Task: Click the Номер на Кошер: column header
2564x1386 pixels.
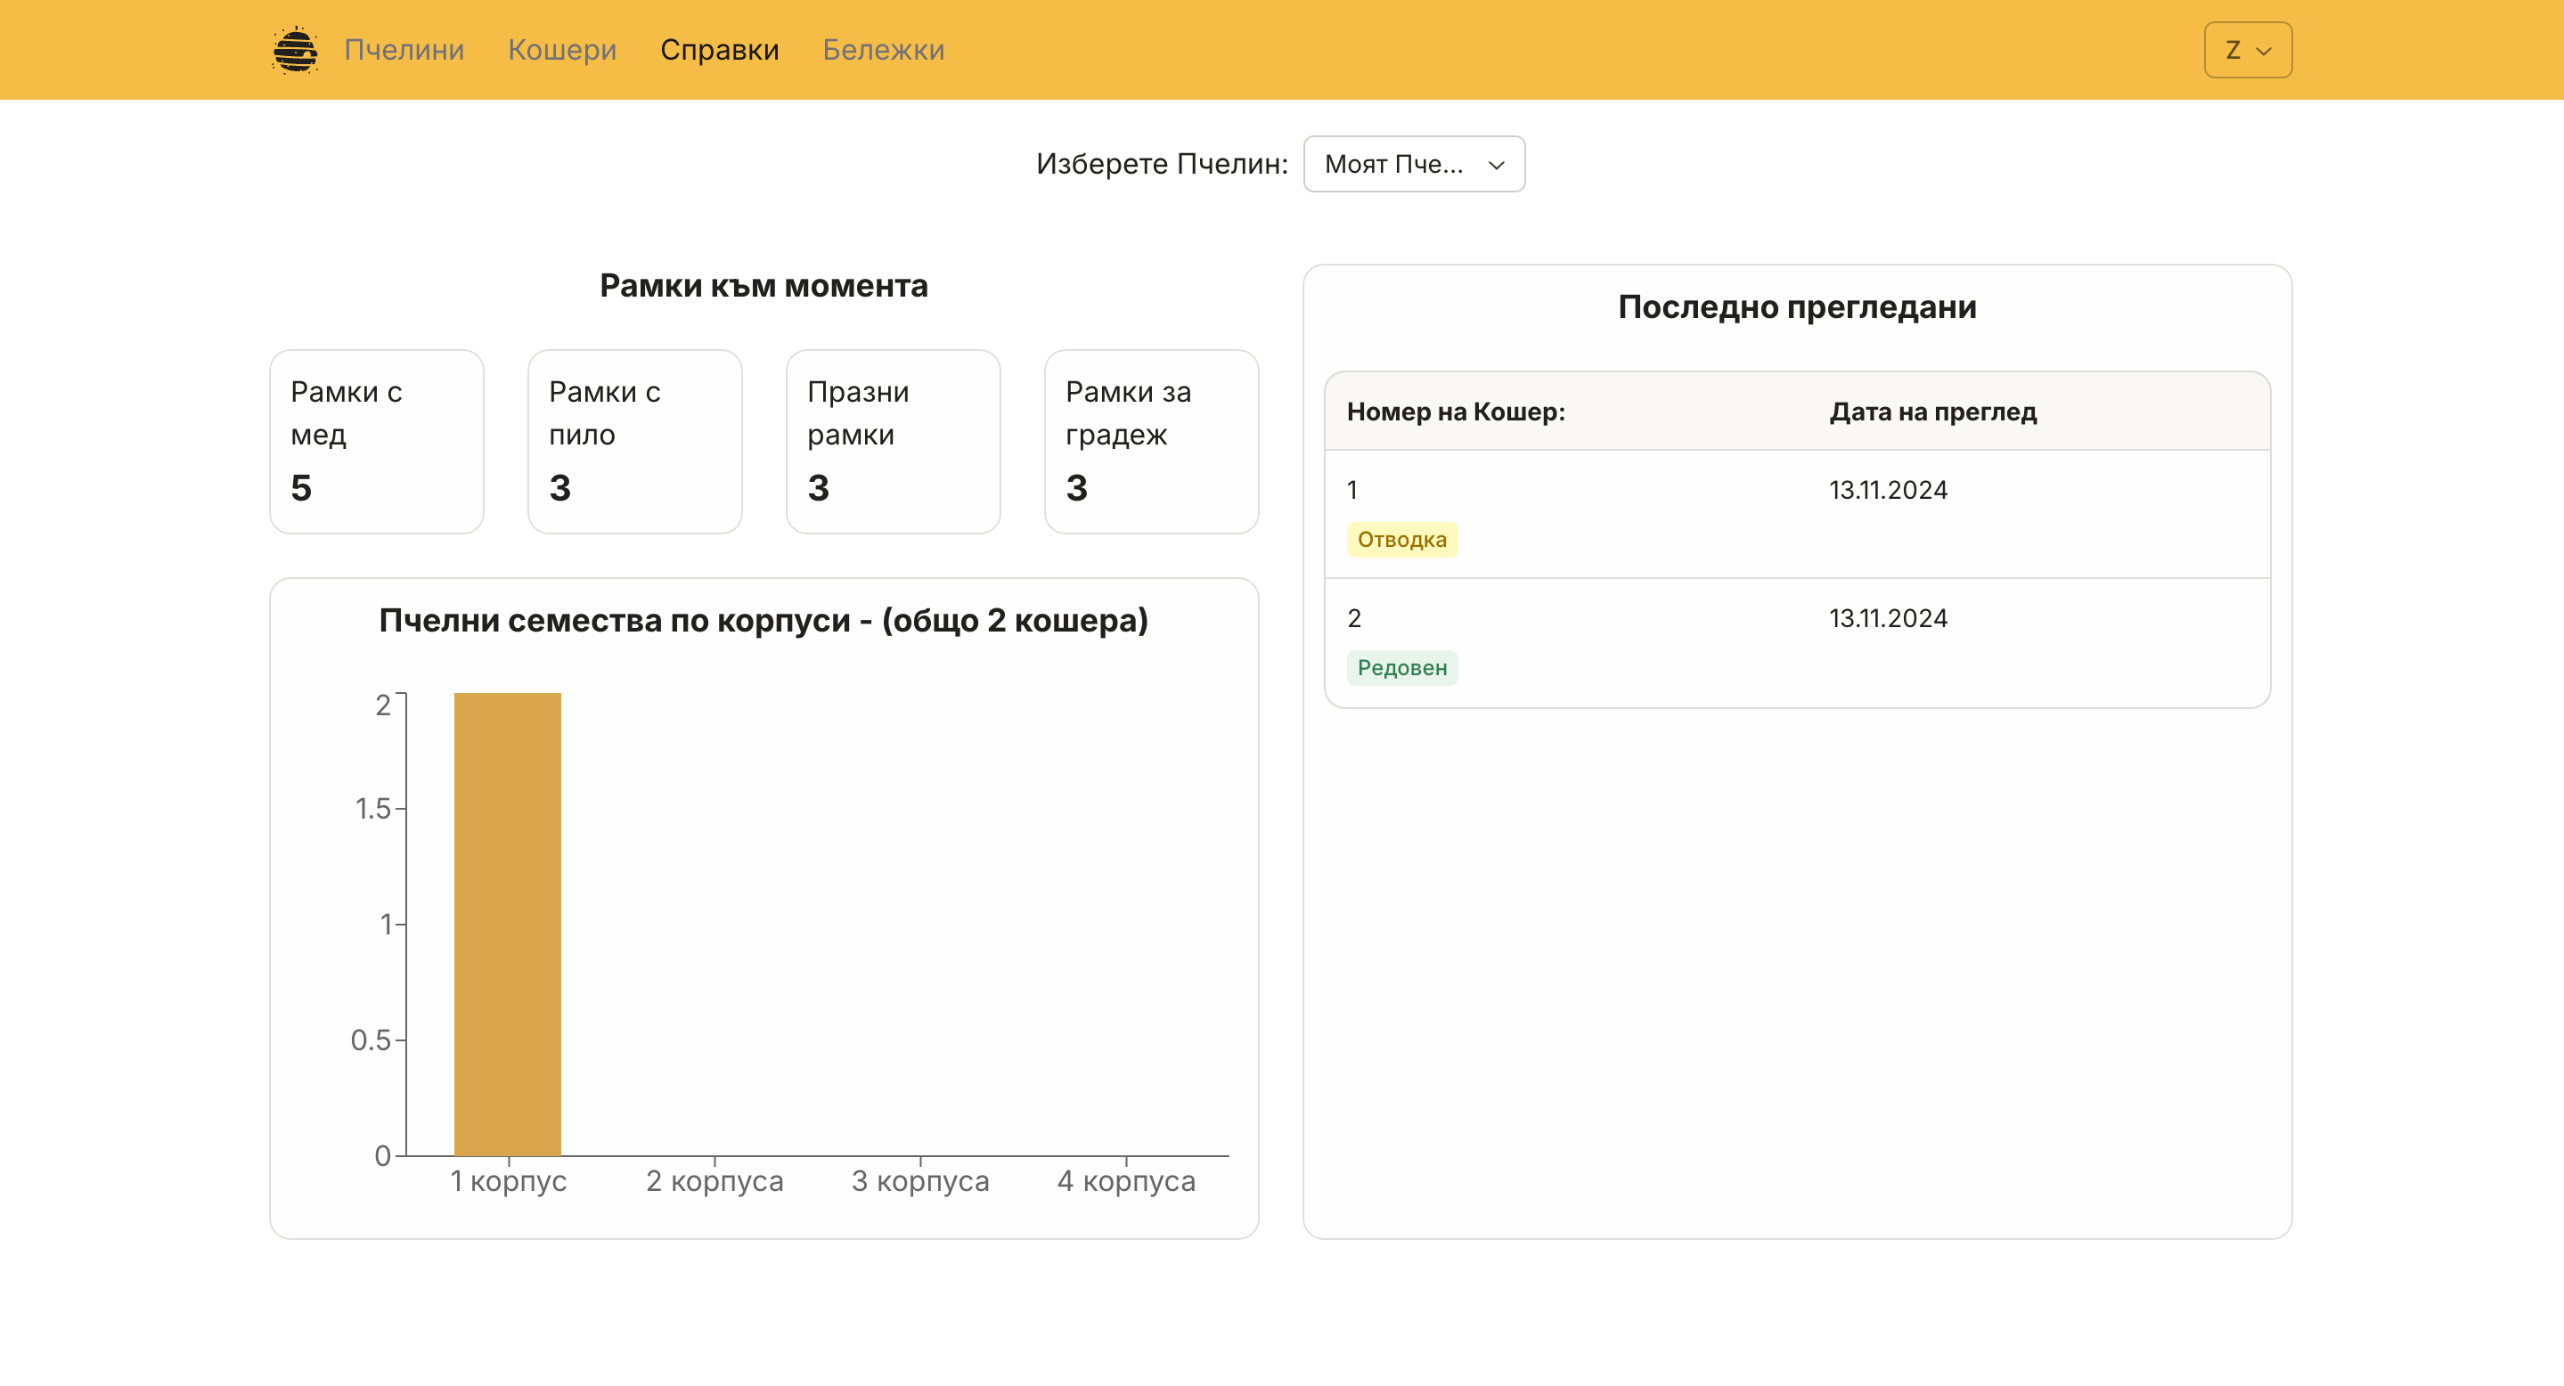Action: tap(1455, 411)
